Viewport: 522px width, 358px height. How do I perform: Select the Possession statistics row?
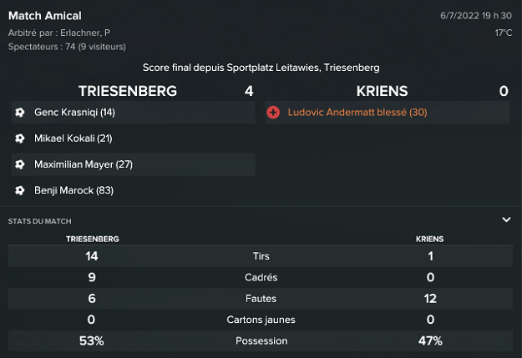[261, 340]
